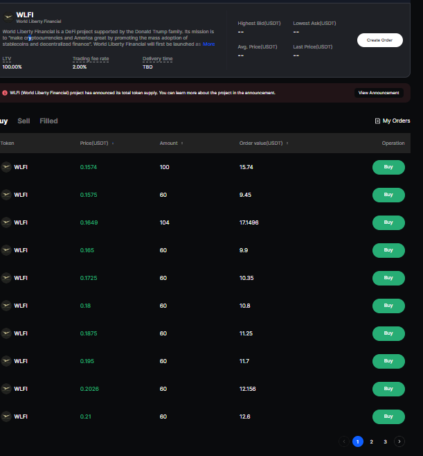Buy the order priced 0.2026

point(388,389)
